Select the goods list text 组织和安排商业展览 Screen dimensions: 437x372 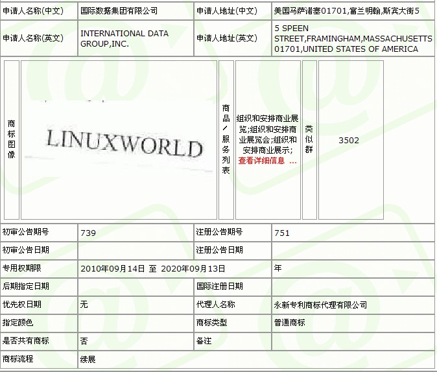tap(267, 124)
